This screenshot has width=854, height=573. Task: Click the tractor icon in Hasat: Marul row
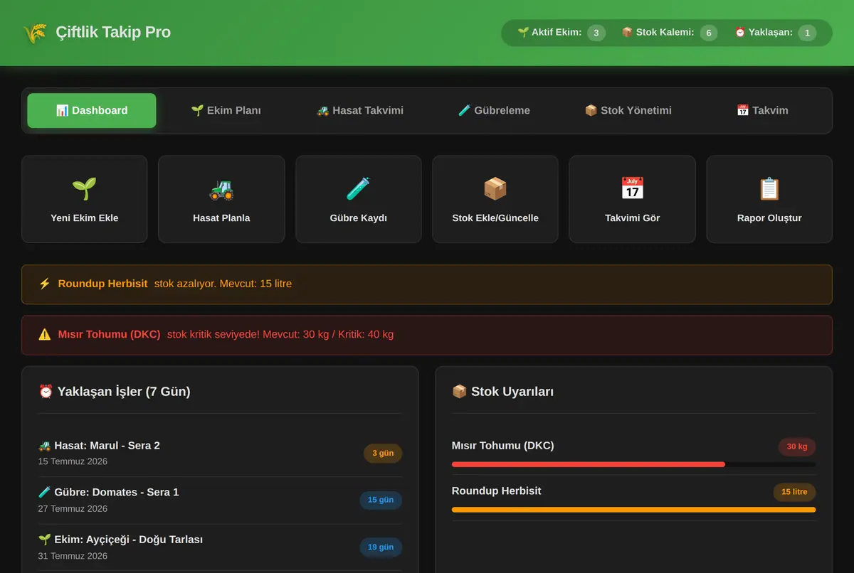[x=45, y=446]
